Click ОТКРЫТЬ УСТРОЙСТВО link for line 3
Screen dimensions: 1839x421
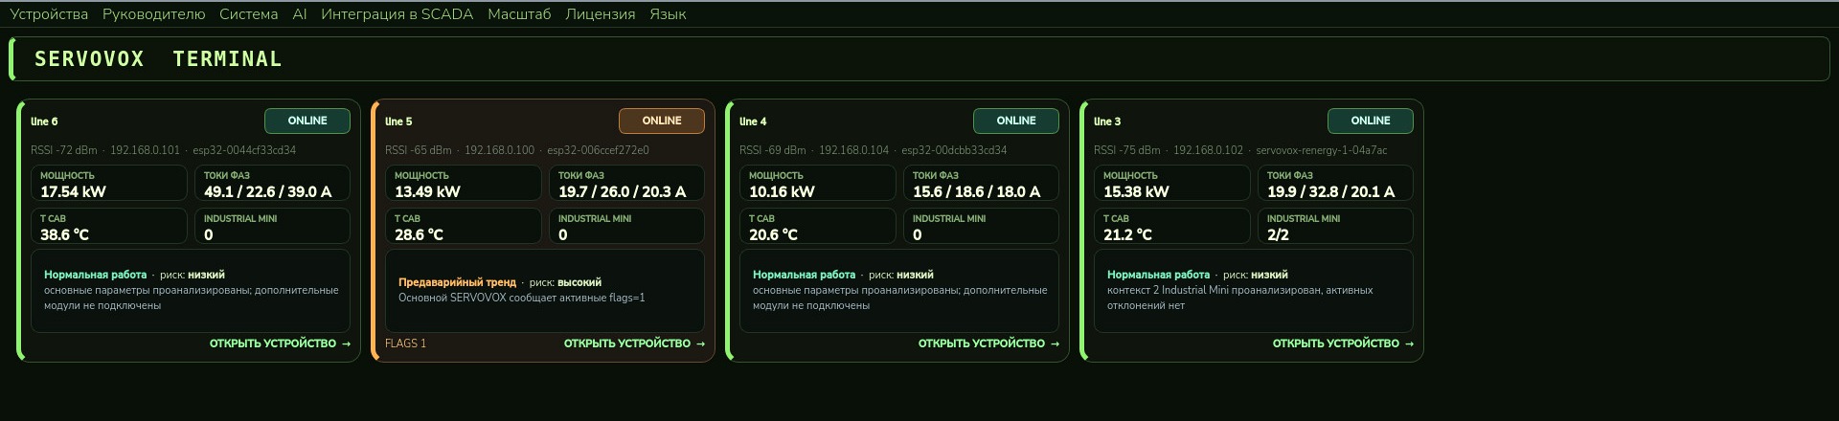coord(1343,343)
